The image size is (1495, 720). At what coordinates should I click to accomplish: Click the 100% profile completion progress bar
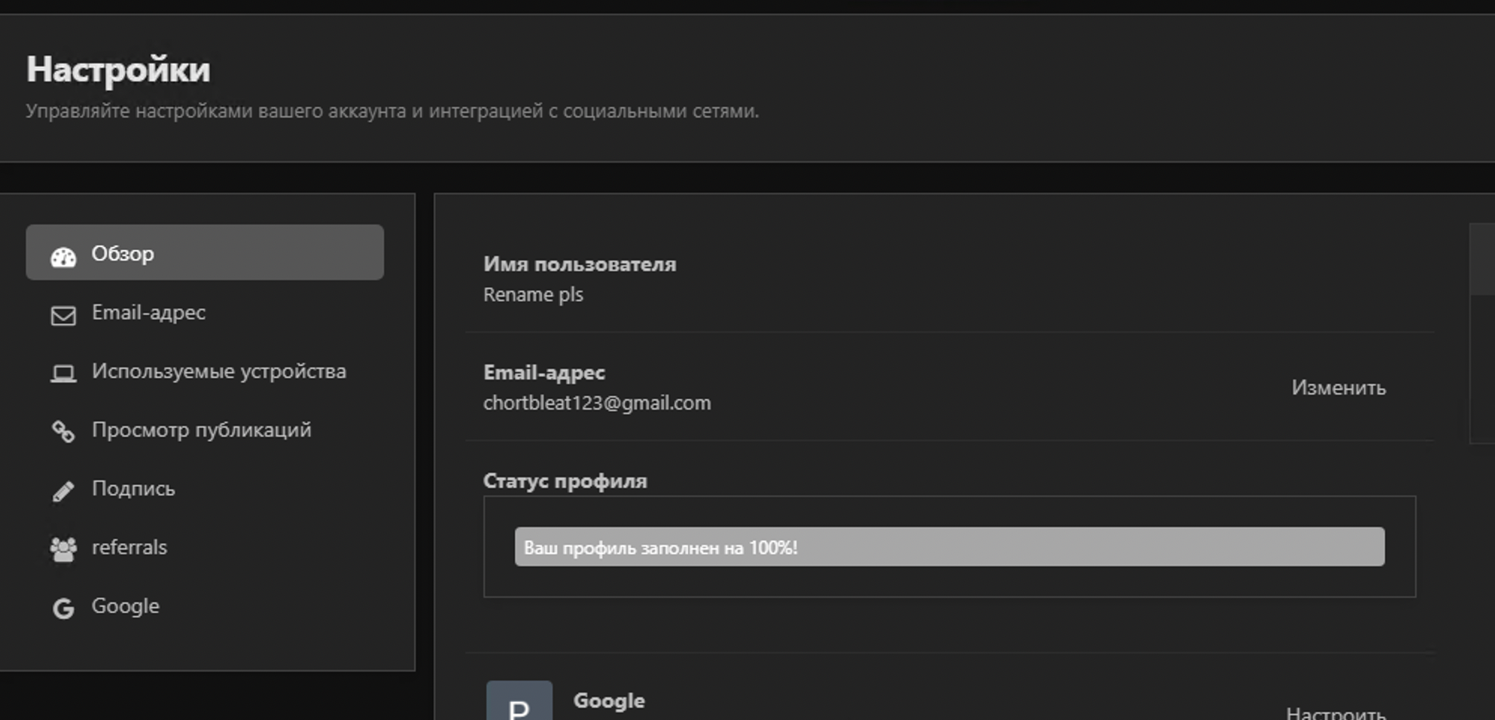[948, 547]
